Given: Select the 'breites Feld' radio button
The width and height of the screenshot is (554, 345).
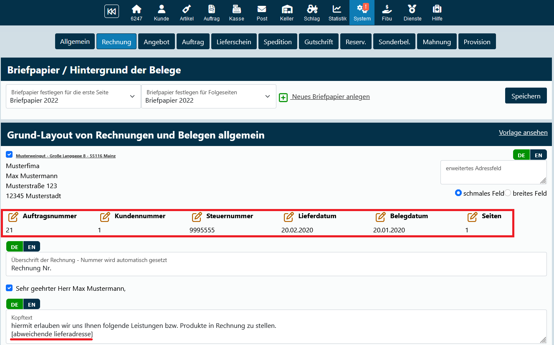Looking at the screenshot, I should pos(508,193).
